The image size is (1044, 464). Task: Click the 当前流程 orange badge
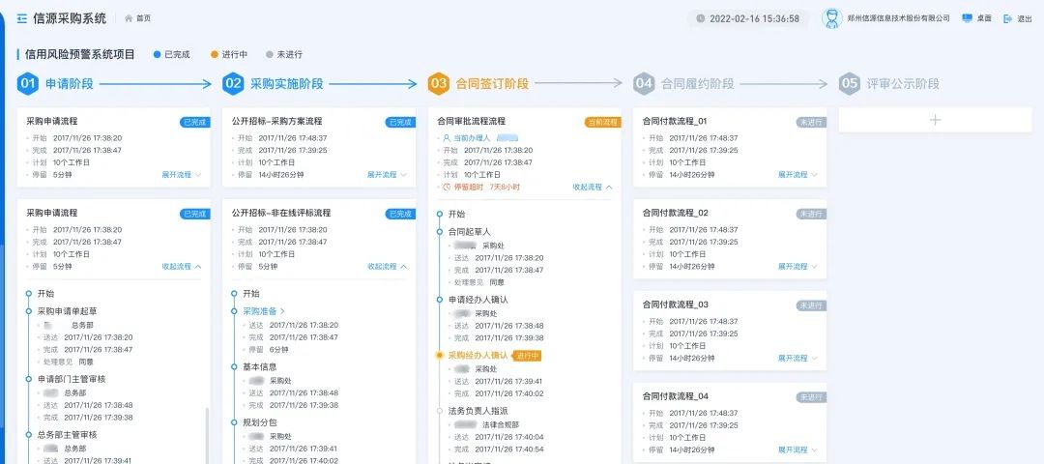[x=602, y=123]
